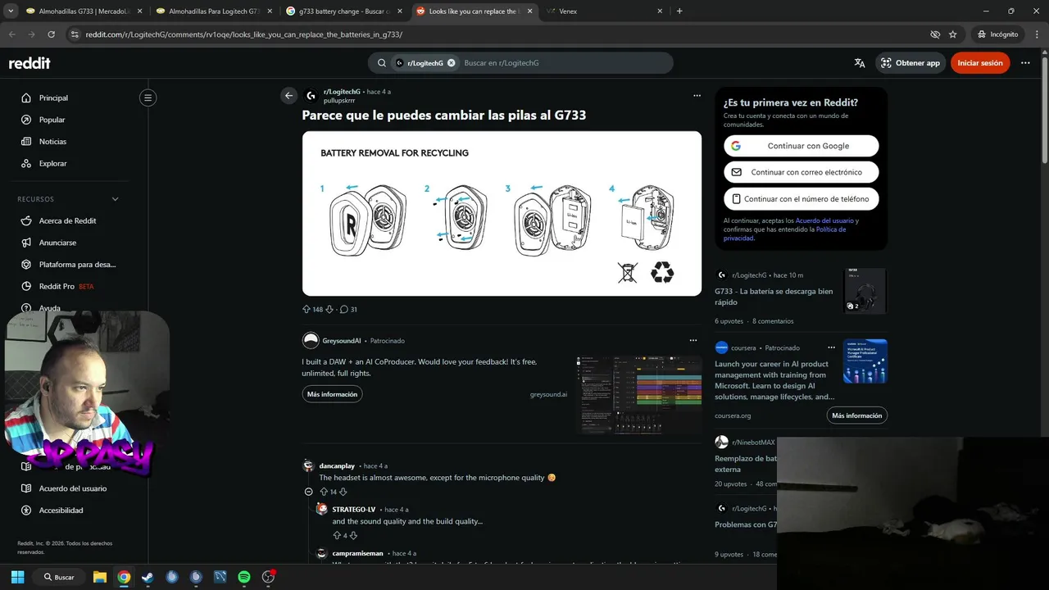This screenshot has width=1049, height=590.
Task: Click Obtener app button
Action: click(910, 63)
